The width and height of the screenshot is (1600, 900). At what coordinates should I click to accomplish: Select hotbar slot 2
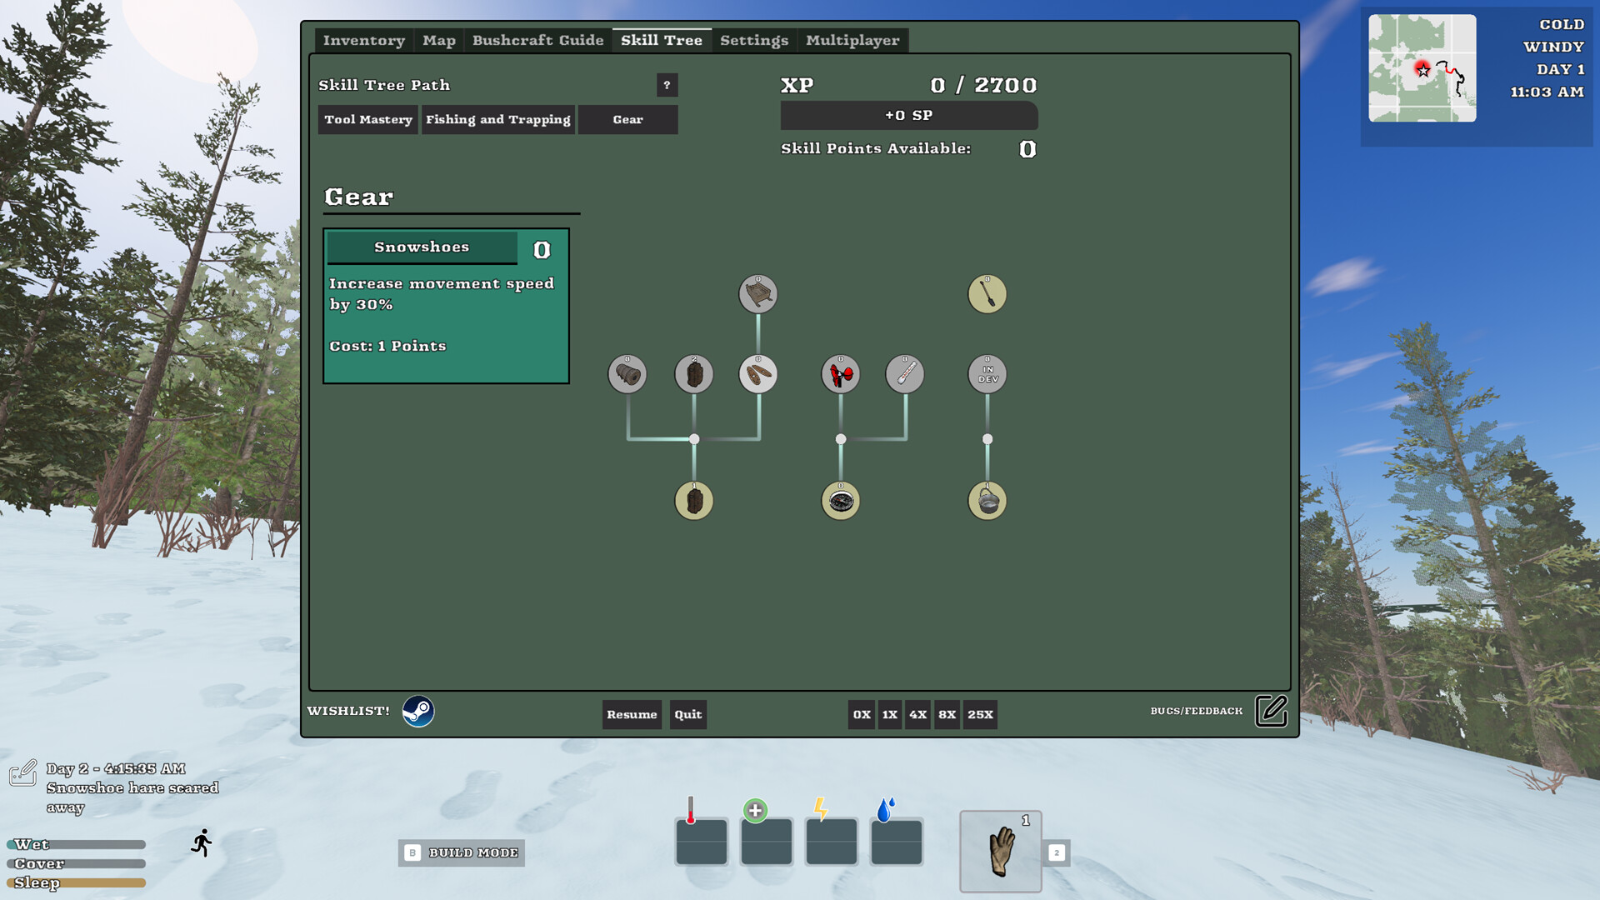[1056, 852]
